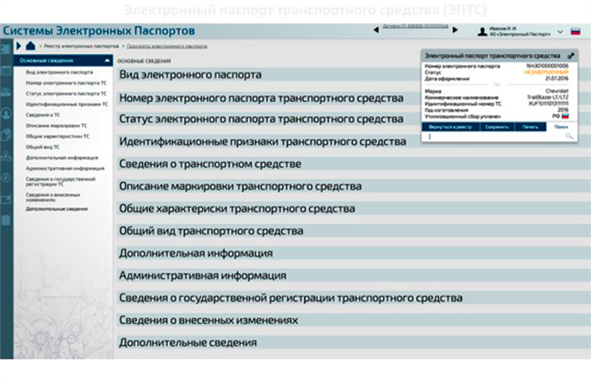The image size is (591, 382).
Task: Collapse the Основные сведения sidebar section
Action: pos(107,60)
